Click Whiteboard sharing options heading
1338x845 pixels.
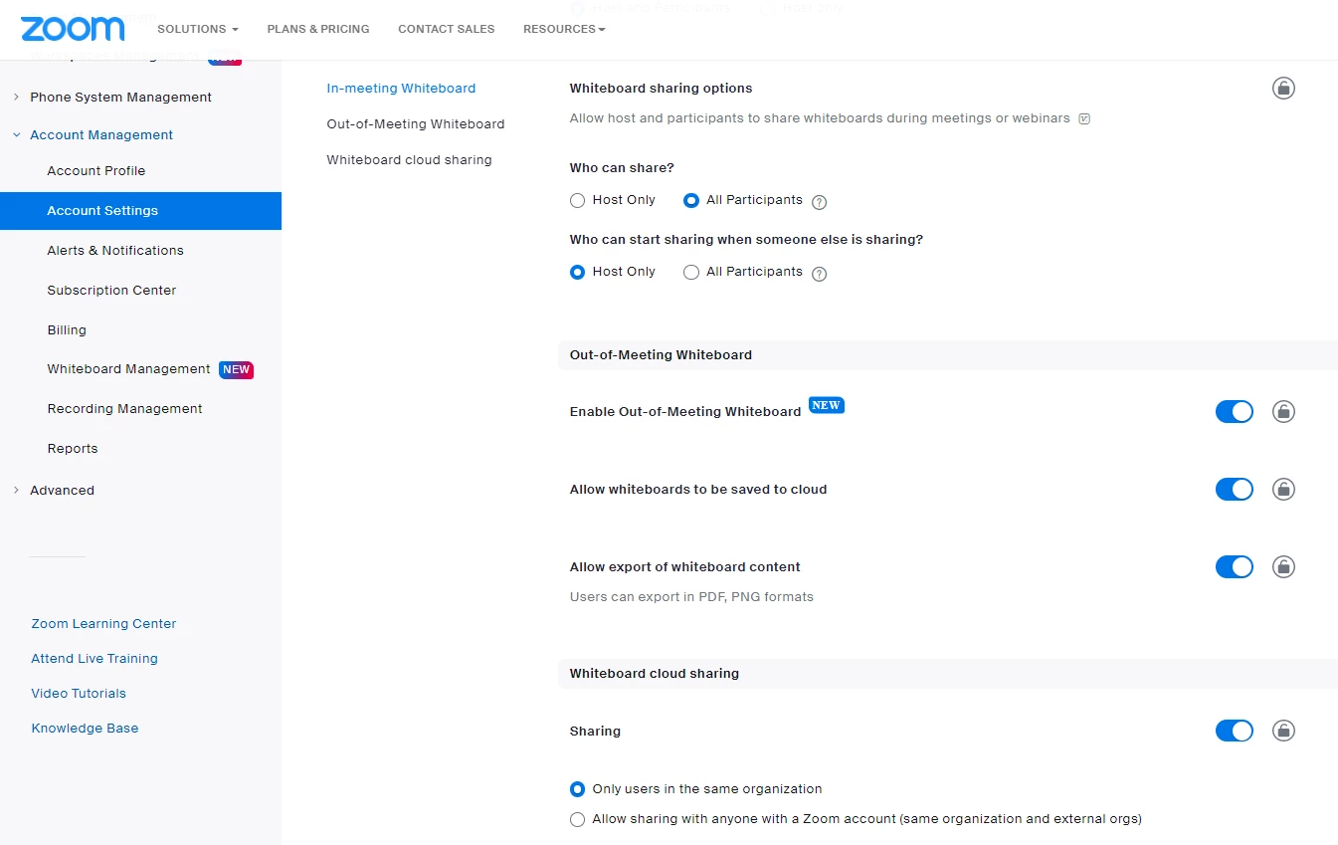661,89
